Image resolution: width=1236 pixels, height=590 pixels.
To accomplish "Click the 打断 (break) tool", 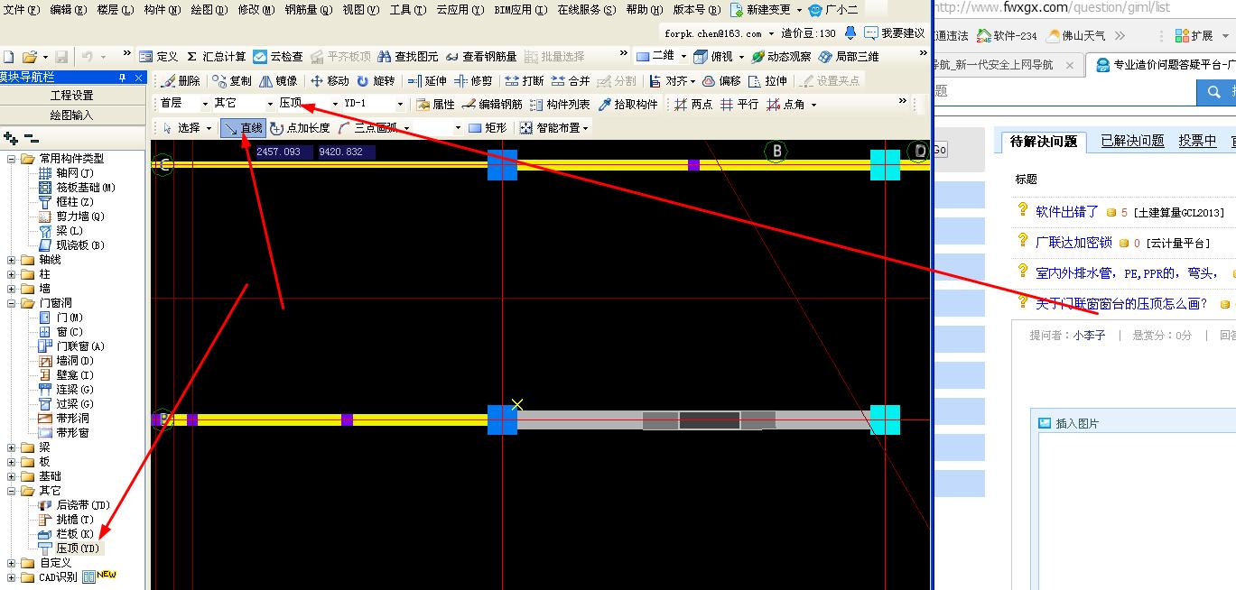I will coord(525,81).
